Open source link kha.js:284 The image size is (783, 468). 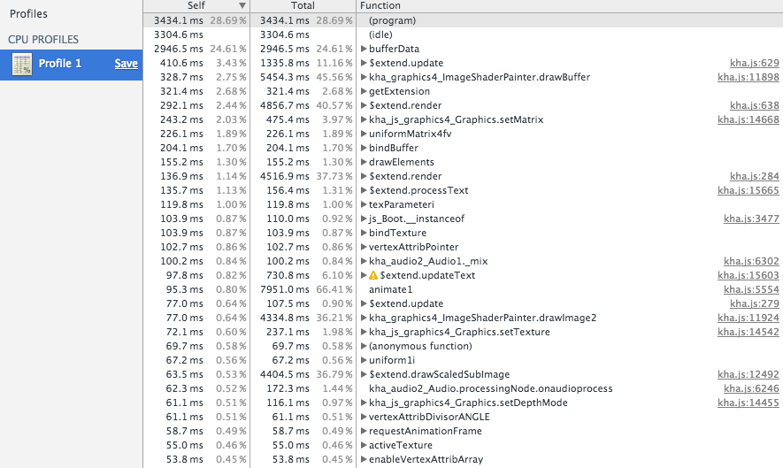pyautogui.click(x=754, y=176)
